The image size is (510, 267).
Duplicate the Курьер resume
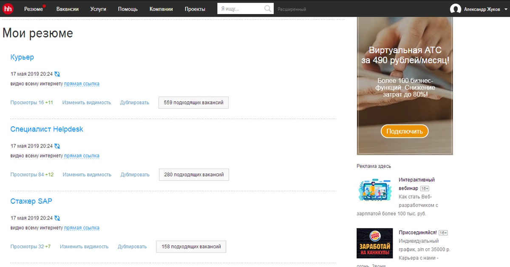point(134,102)
